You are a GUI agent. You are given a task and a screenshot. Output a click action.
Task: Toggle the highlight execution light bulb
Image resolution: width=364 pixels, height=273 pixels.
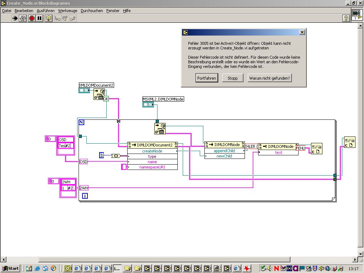tap(49, 18)
